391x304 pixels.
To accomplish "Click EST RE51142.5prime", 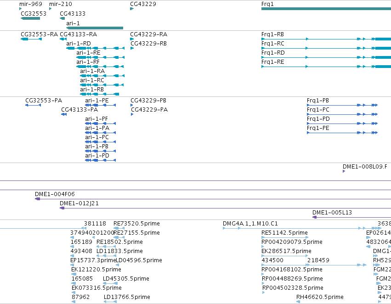I will click(285, 237).
